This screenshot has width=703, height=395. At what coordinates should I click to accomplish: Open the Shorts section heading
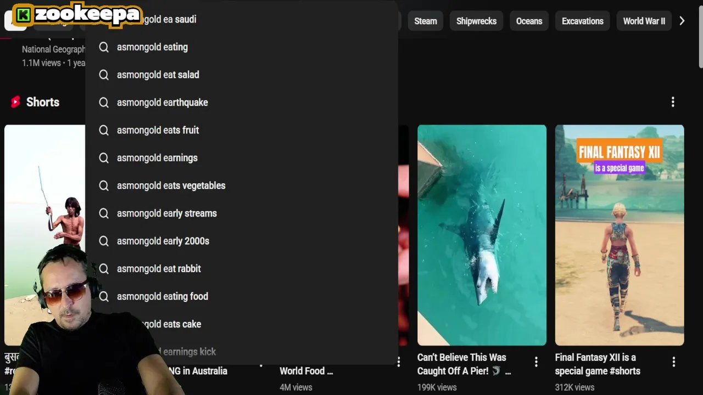click(x=43, y=102)
